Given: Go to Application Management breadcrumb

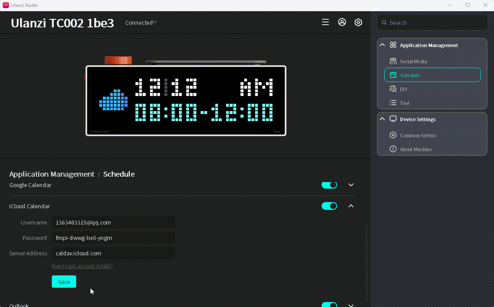Looking at the screenshot, I should tap(52, 174).
